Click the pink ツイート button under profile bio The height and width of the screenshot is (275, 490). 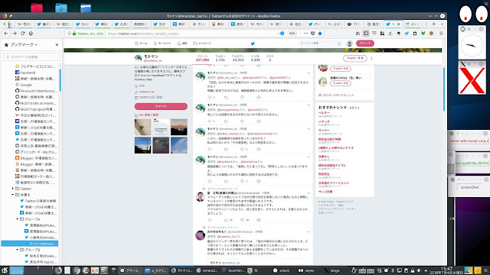click(x=161, y=106)
